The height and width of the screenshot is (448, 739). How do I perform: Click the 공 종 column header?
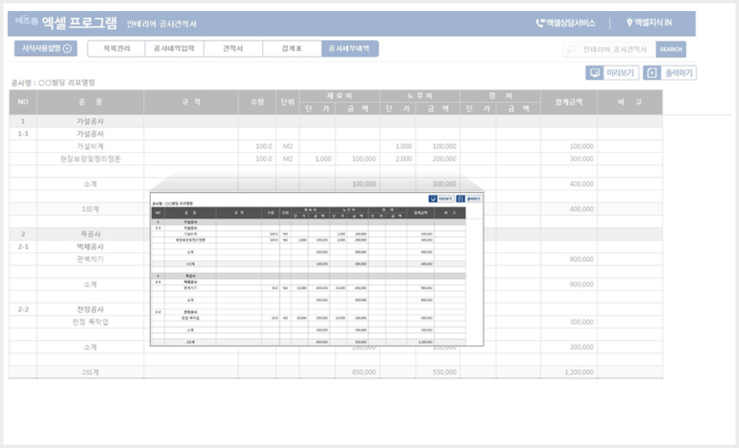coord(90,102)
